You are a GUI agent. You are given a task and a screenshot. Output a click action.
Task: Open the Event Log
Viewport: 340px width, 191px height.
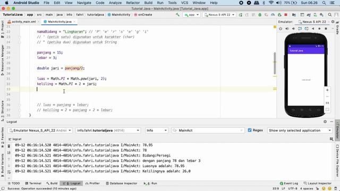pyautogui.click(x=289, y=183)
